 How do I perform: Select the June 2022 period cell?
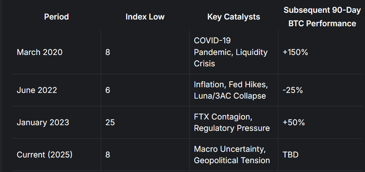[37, 90]
